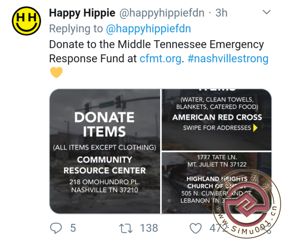Open the 3h timestamp link

tap(221, 13)
